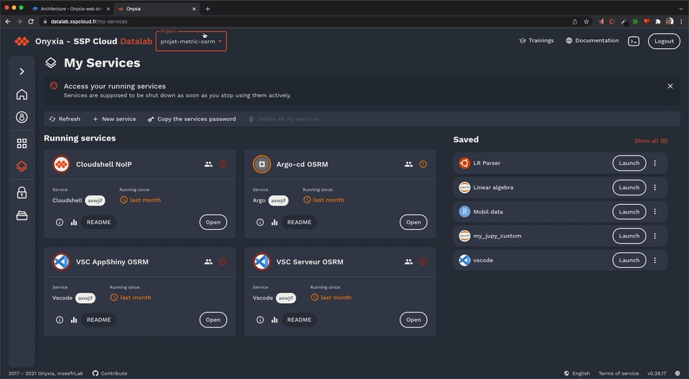The height and width of the screenshot is (379, 689).
Task: Click Refresh in the services toolbar
Action: pos(65,119)
